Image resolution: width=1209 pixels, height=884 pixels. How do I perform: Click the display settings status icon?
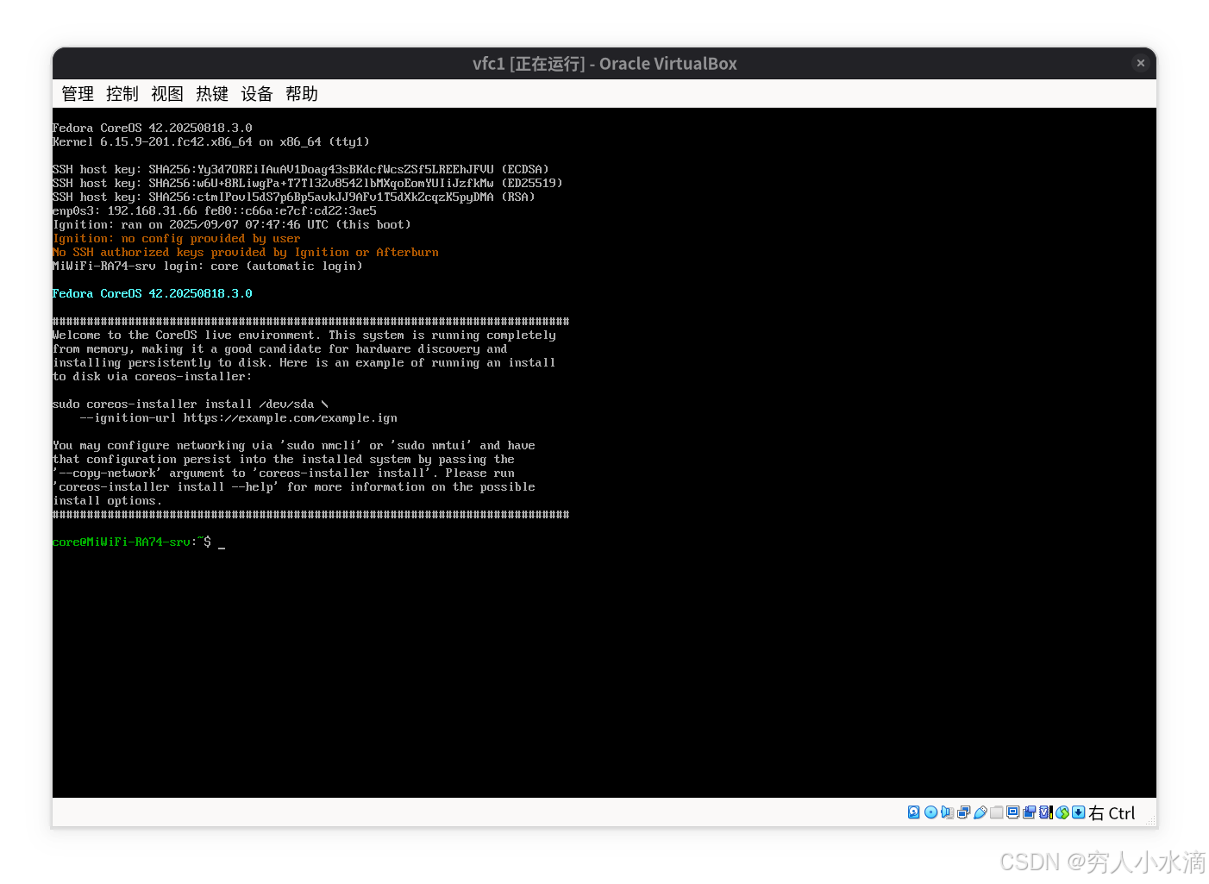1013,812
